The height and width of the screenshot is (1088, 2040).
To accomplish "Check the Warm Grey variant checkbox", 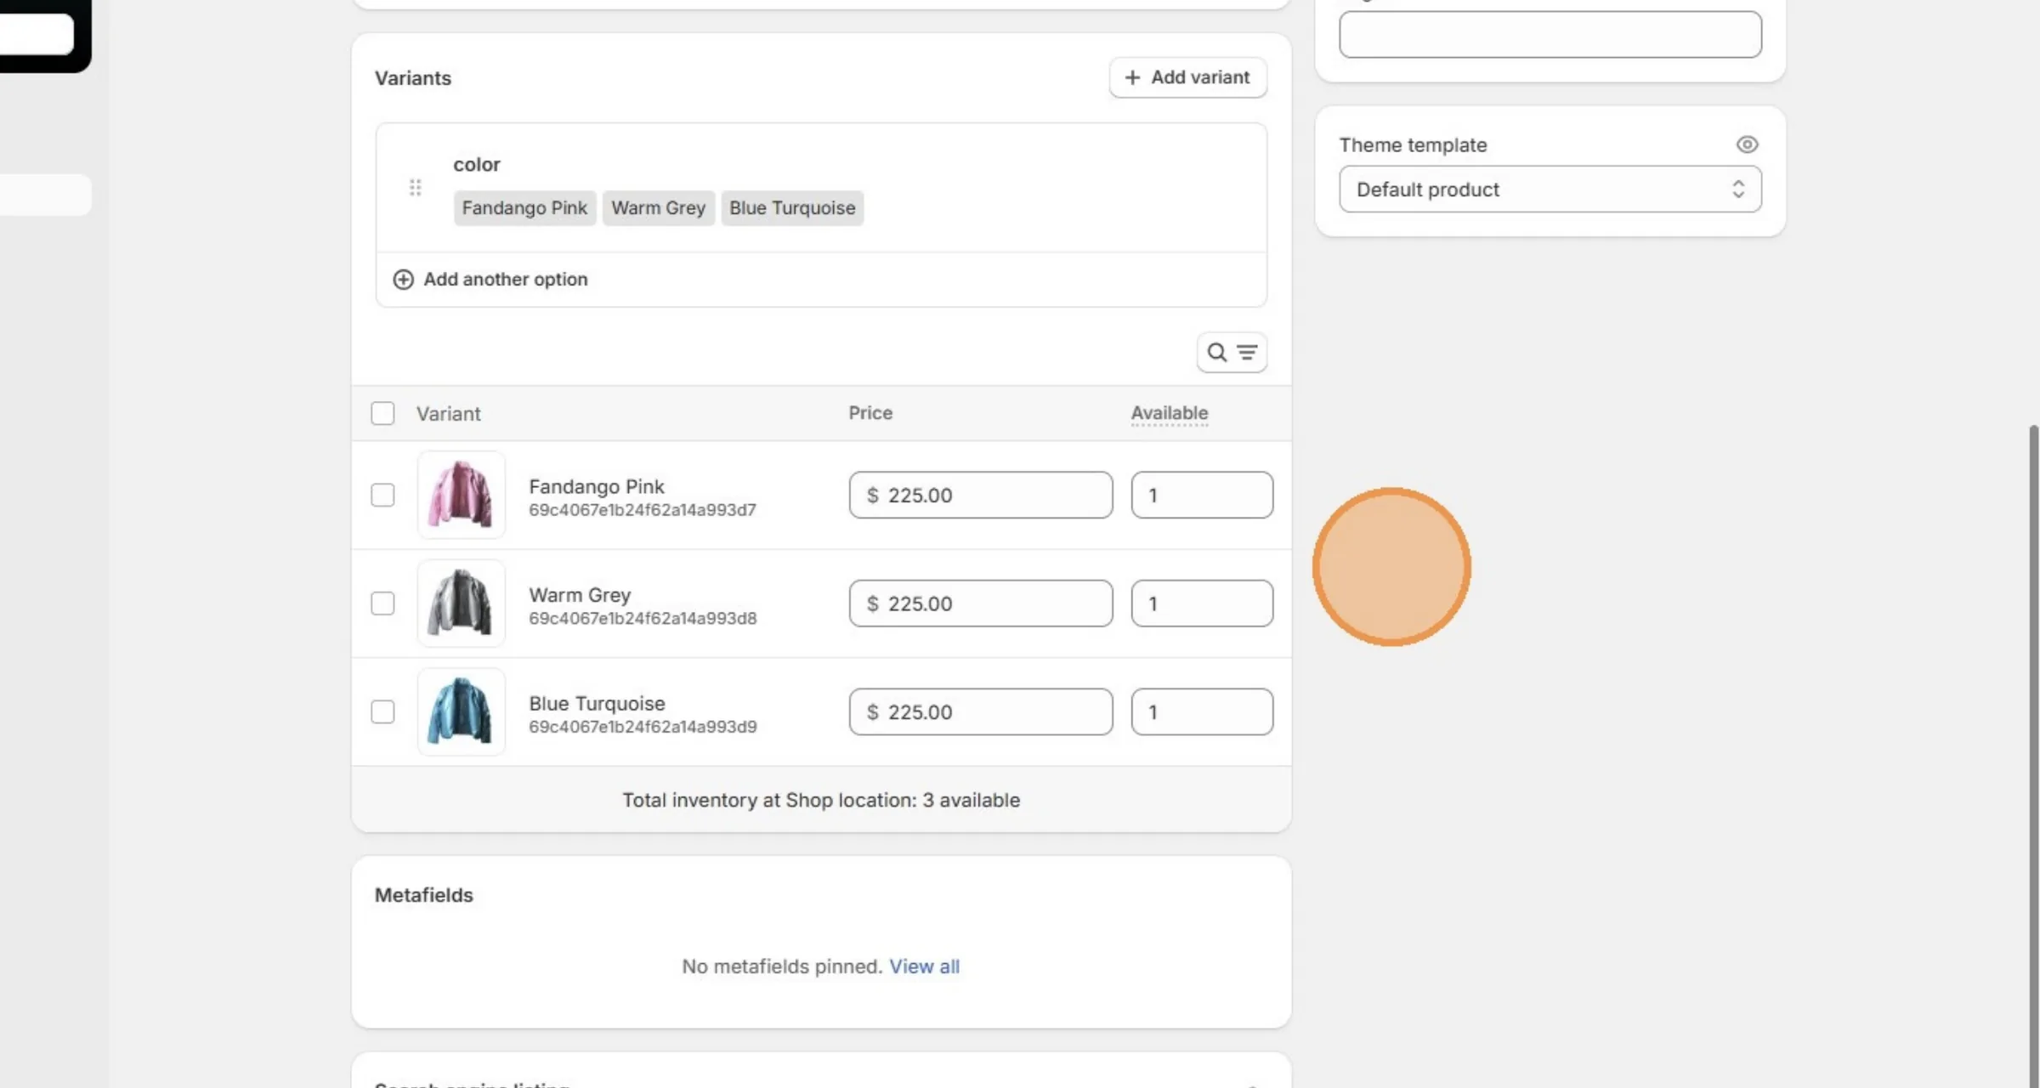I will (382, 603).
